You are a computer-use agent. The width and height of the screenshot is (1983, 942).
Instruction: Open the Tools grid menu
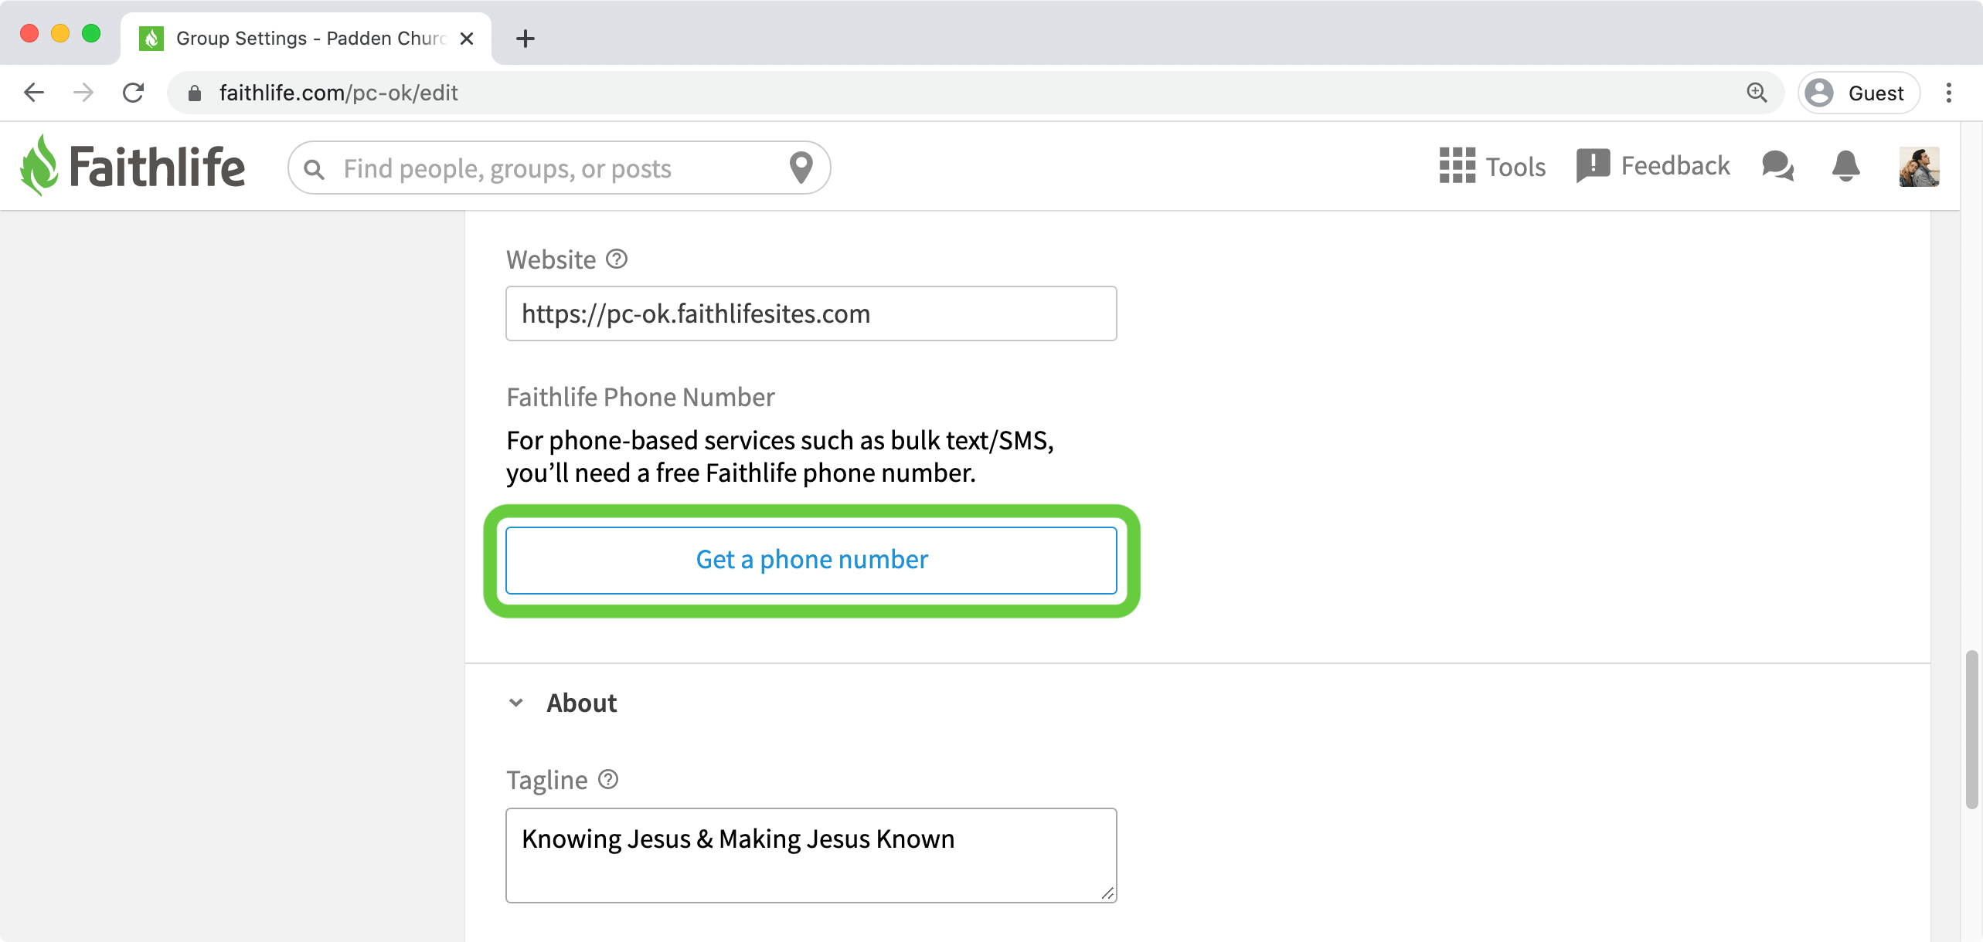coord(1492,166)
